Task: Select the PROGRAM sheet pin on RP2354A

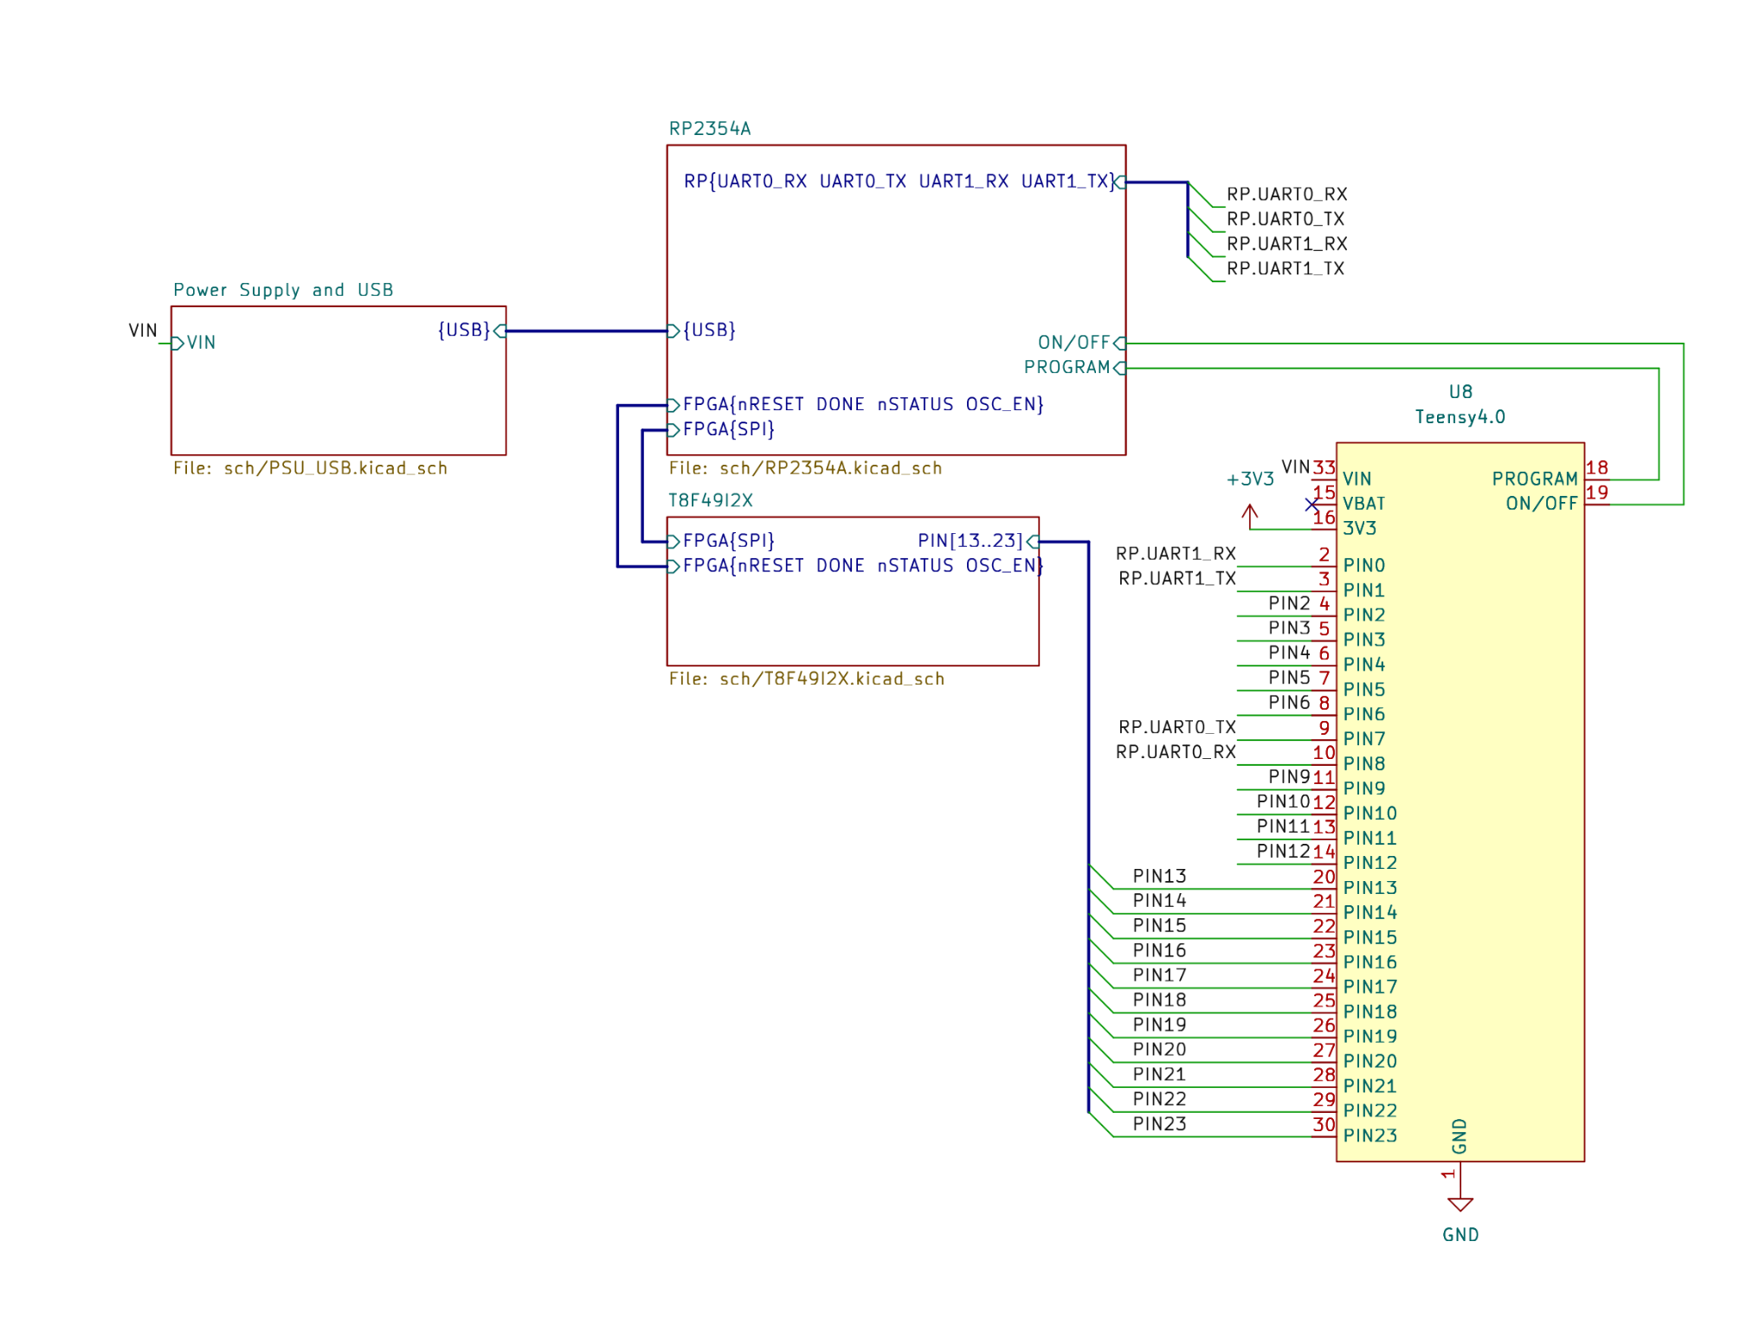Action: tap(1075, 368)
